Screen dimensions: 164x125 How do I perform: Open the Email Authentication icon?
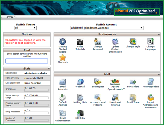click(63, 113)
